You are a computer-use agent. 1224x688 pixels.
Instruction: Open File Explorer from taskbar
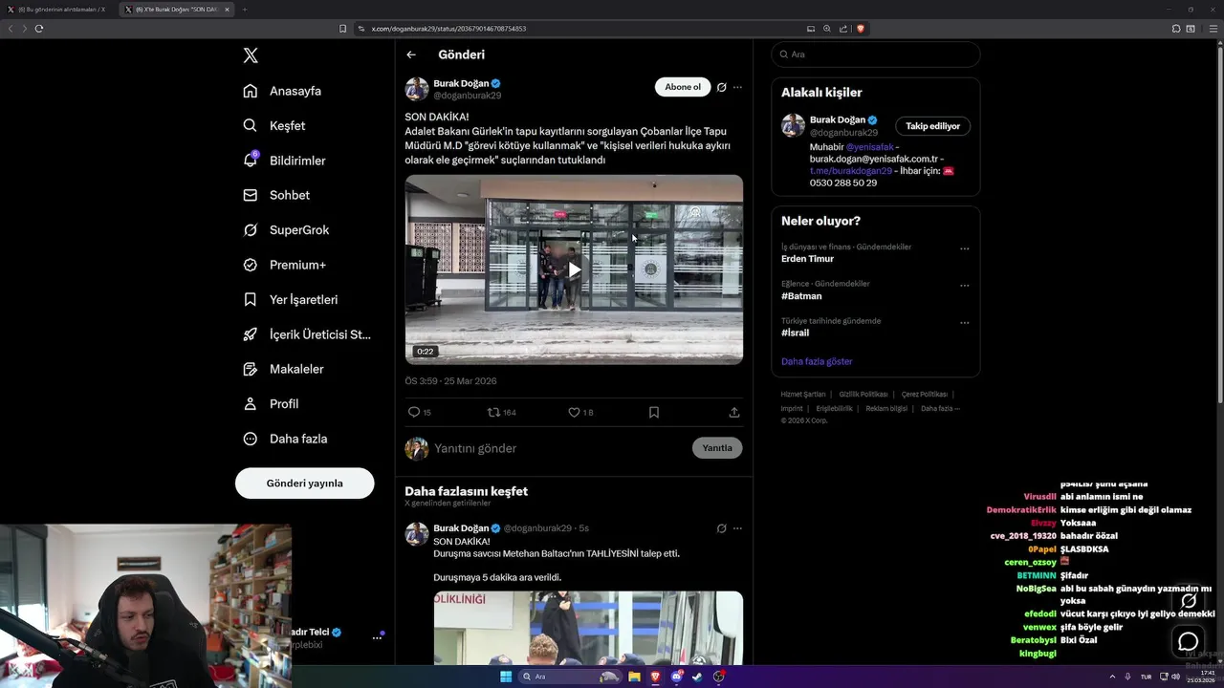(x=634, y=677)
